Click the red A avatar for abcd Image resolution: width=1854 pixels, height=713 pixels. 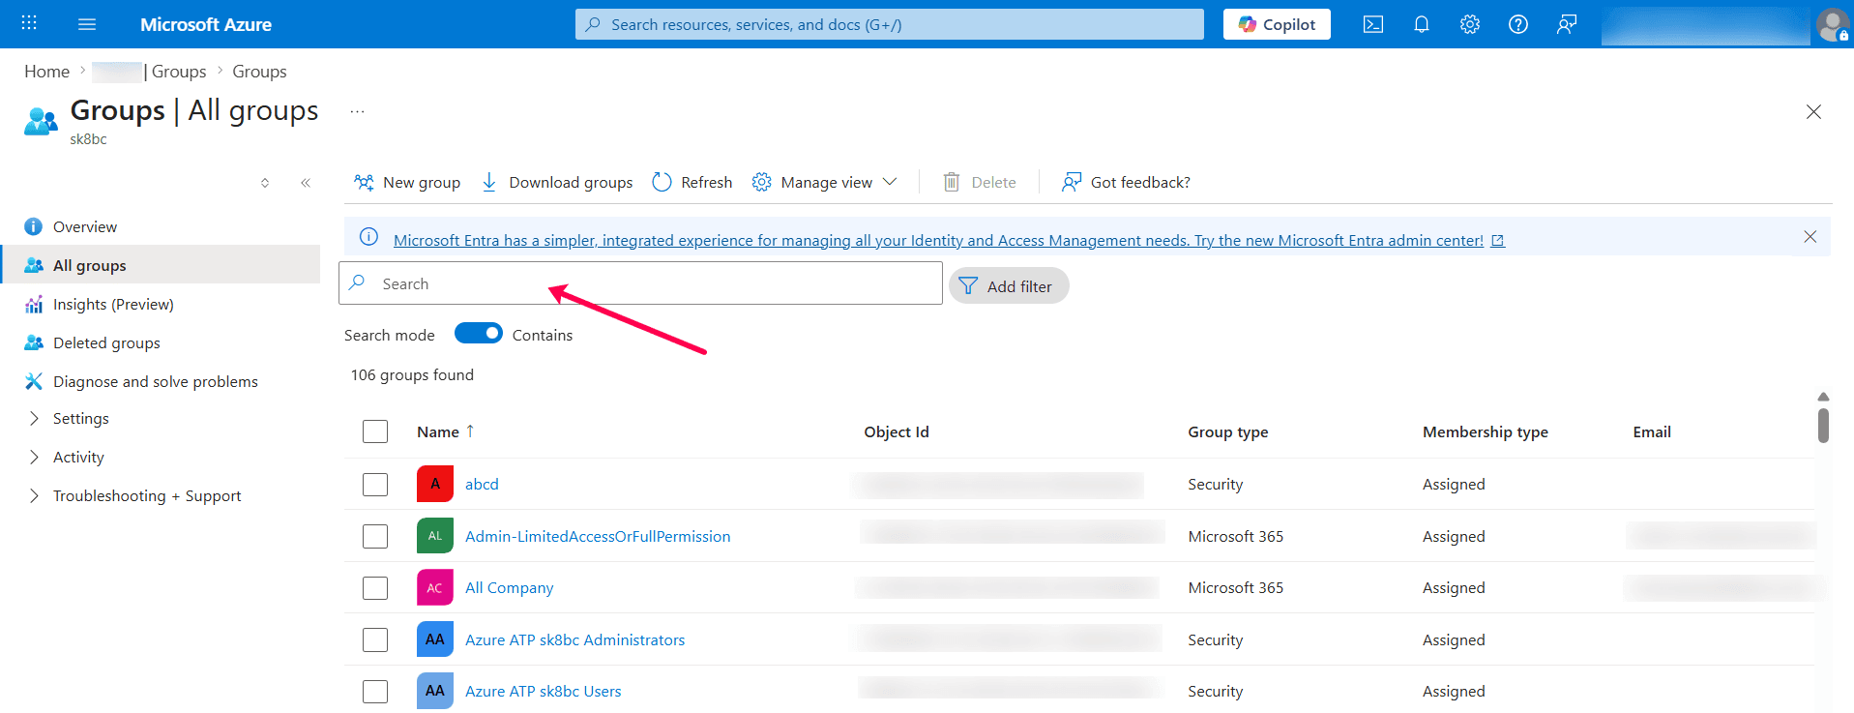point(435,484)
